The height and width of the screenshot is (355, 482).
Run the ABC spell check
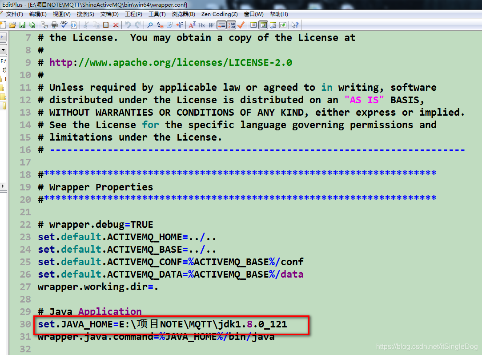tap(64, 25)
